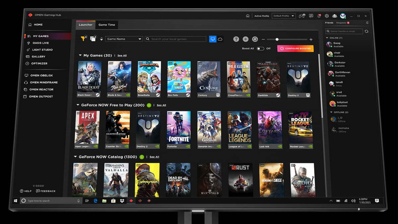
Task: Open the Friends tab
Action: [x=329, y=23]
